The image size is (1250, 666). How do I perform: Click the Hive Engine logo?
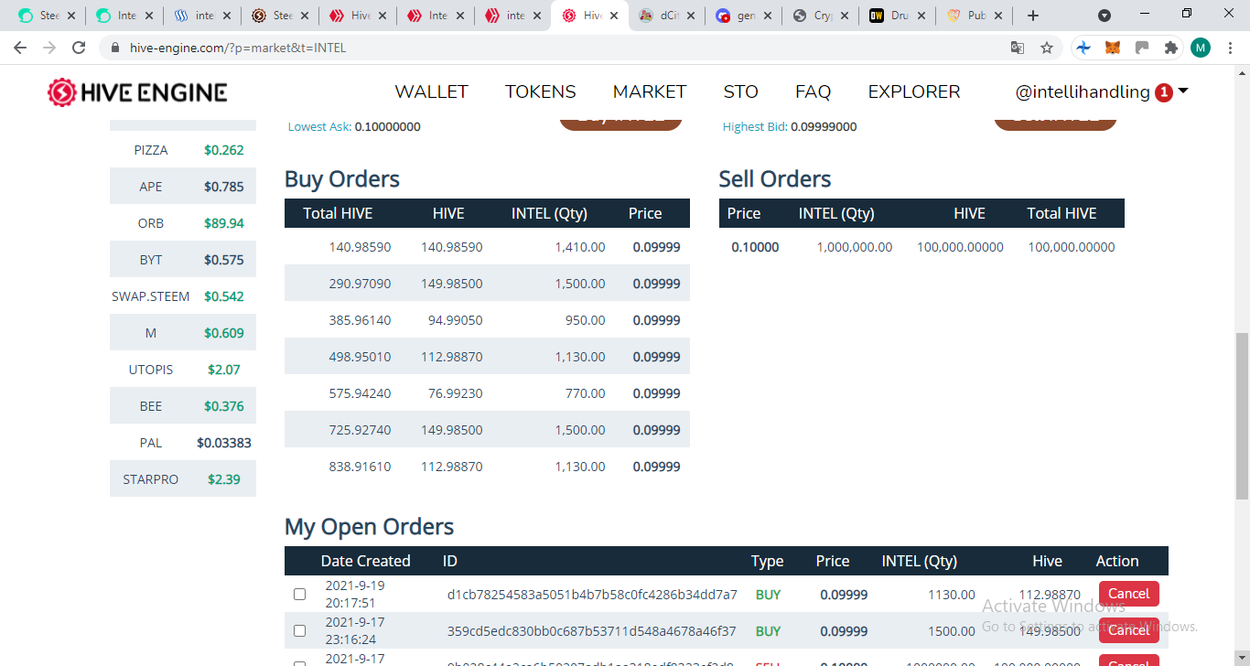[x=137, y=91]
